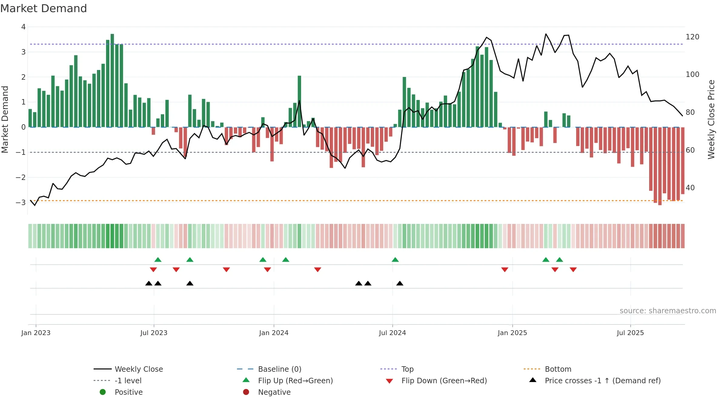
Task: Click the black price-cross marker after Jul 2024
Action: pyautogui.click(x=400, y=283)
